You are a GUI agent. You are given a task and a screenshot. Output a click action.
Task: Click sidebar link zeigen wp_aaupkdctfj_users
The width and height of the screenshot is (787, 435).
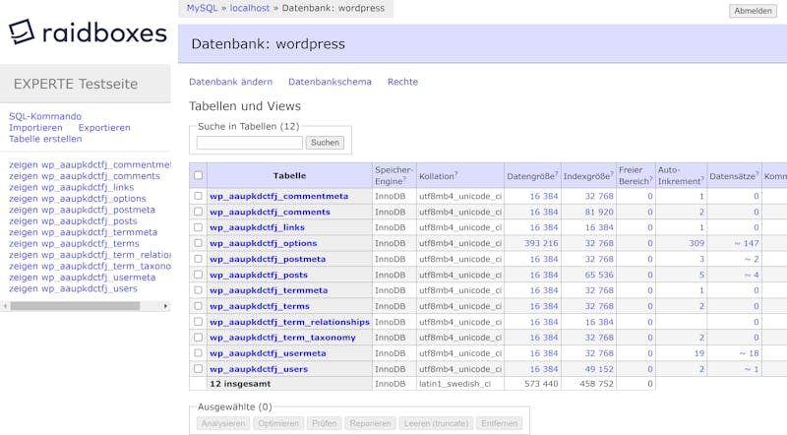tap(73, 288)
